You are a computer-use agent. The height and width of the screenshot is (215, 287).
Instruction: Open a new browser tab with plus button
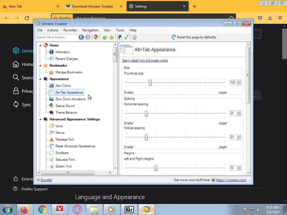195,6
